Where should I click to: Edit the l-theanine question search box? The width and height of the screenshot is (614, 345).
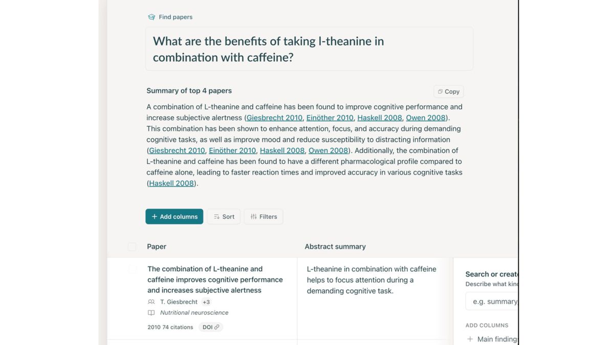(309, 49)
